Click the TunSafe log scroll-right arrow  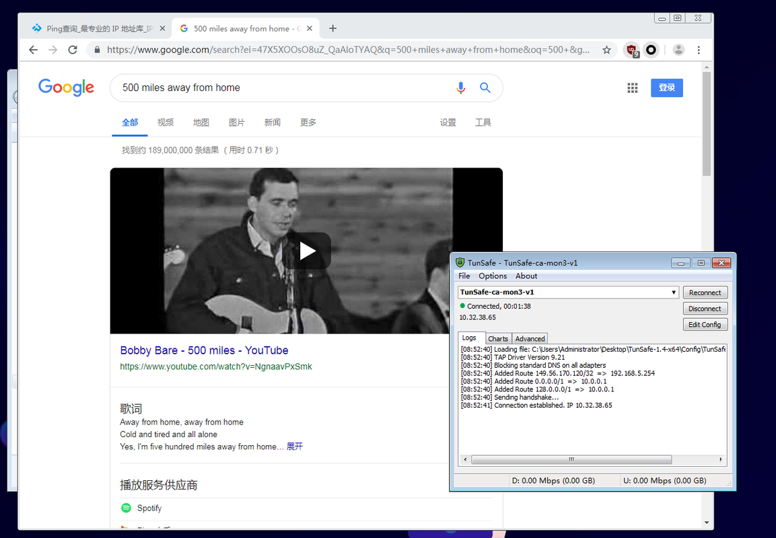click(721, 459)
